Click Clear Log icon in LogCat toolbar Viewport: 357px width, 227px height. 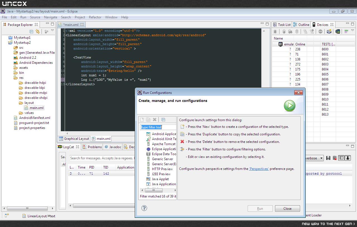point(334,158)
